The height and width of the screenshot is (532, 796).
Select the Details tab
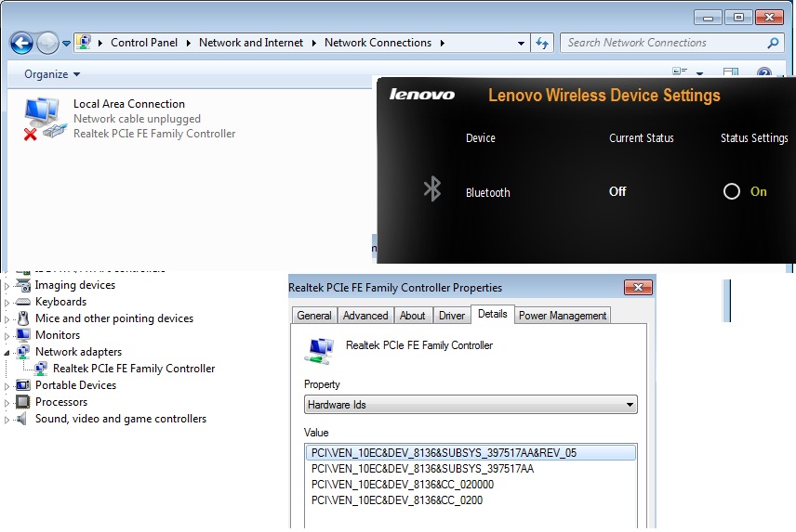(x=493, y=314)
